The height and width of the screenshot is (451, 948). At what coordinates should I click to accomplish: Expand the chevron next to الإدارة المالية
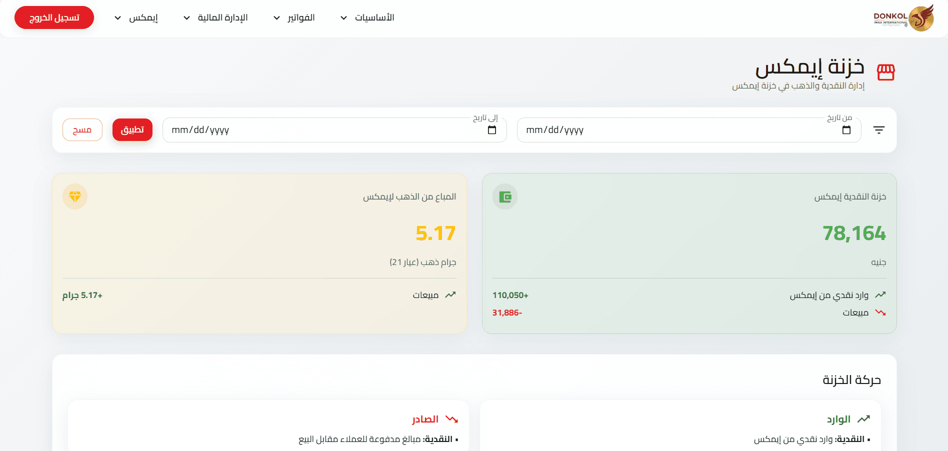tap(186, 18)
